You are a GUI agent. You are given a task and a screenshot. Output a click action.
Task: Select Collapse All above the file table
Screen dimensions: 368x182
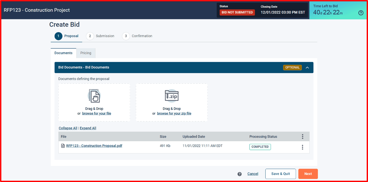(x=68, y=128)
